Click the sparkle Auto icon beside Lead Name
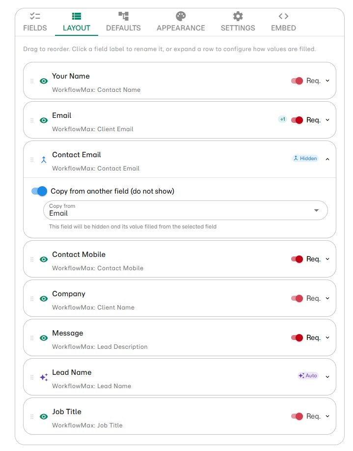The image size is (353, 451). pos(43,377)
